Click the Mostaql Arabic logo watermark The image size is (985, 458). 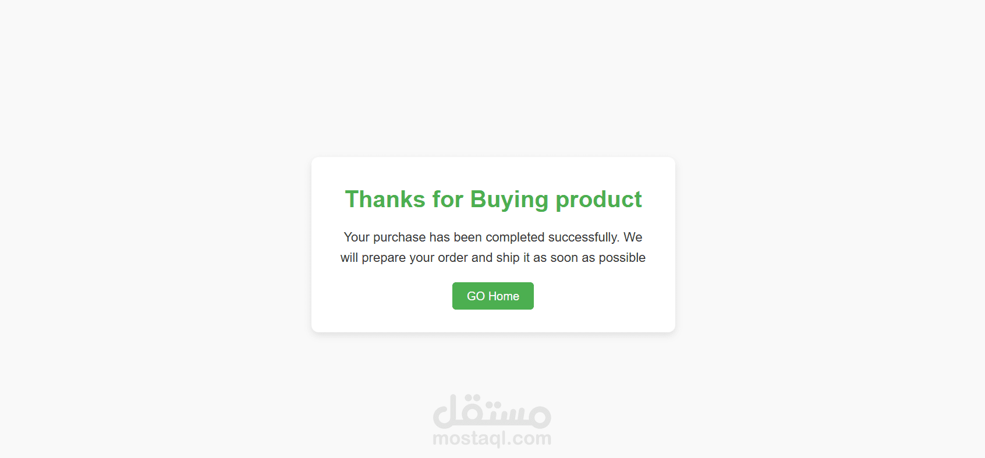point(492,411)
